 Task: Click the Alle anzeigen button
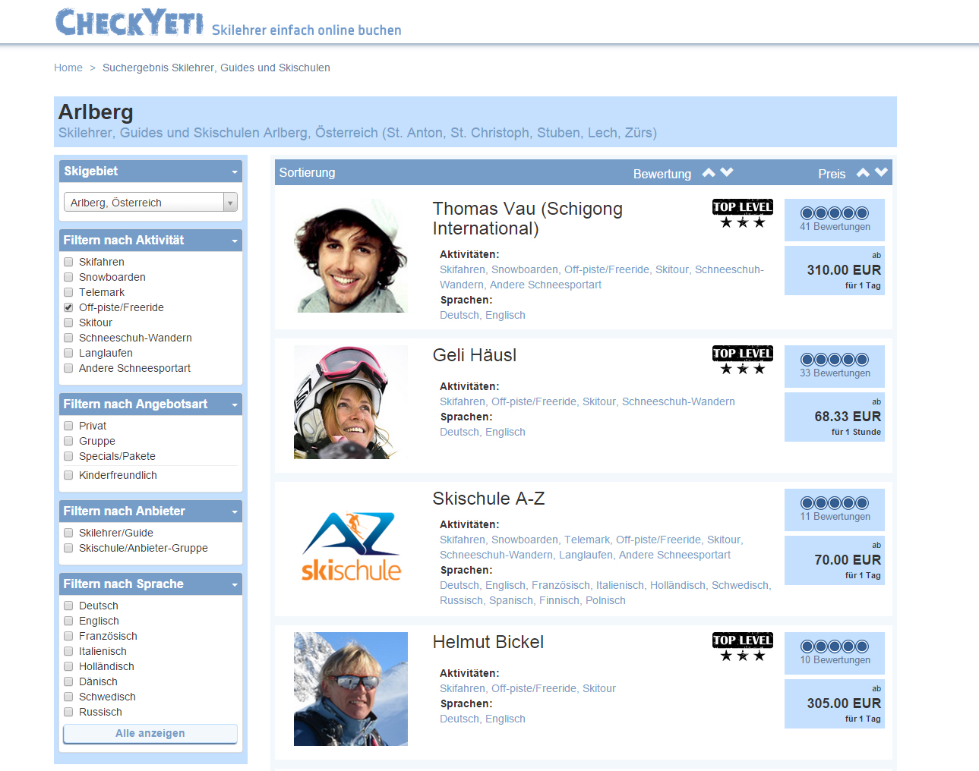[x=150, y=733]
